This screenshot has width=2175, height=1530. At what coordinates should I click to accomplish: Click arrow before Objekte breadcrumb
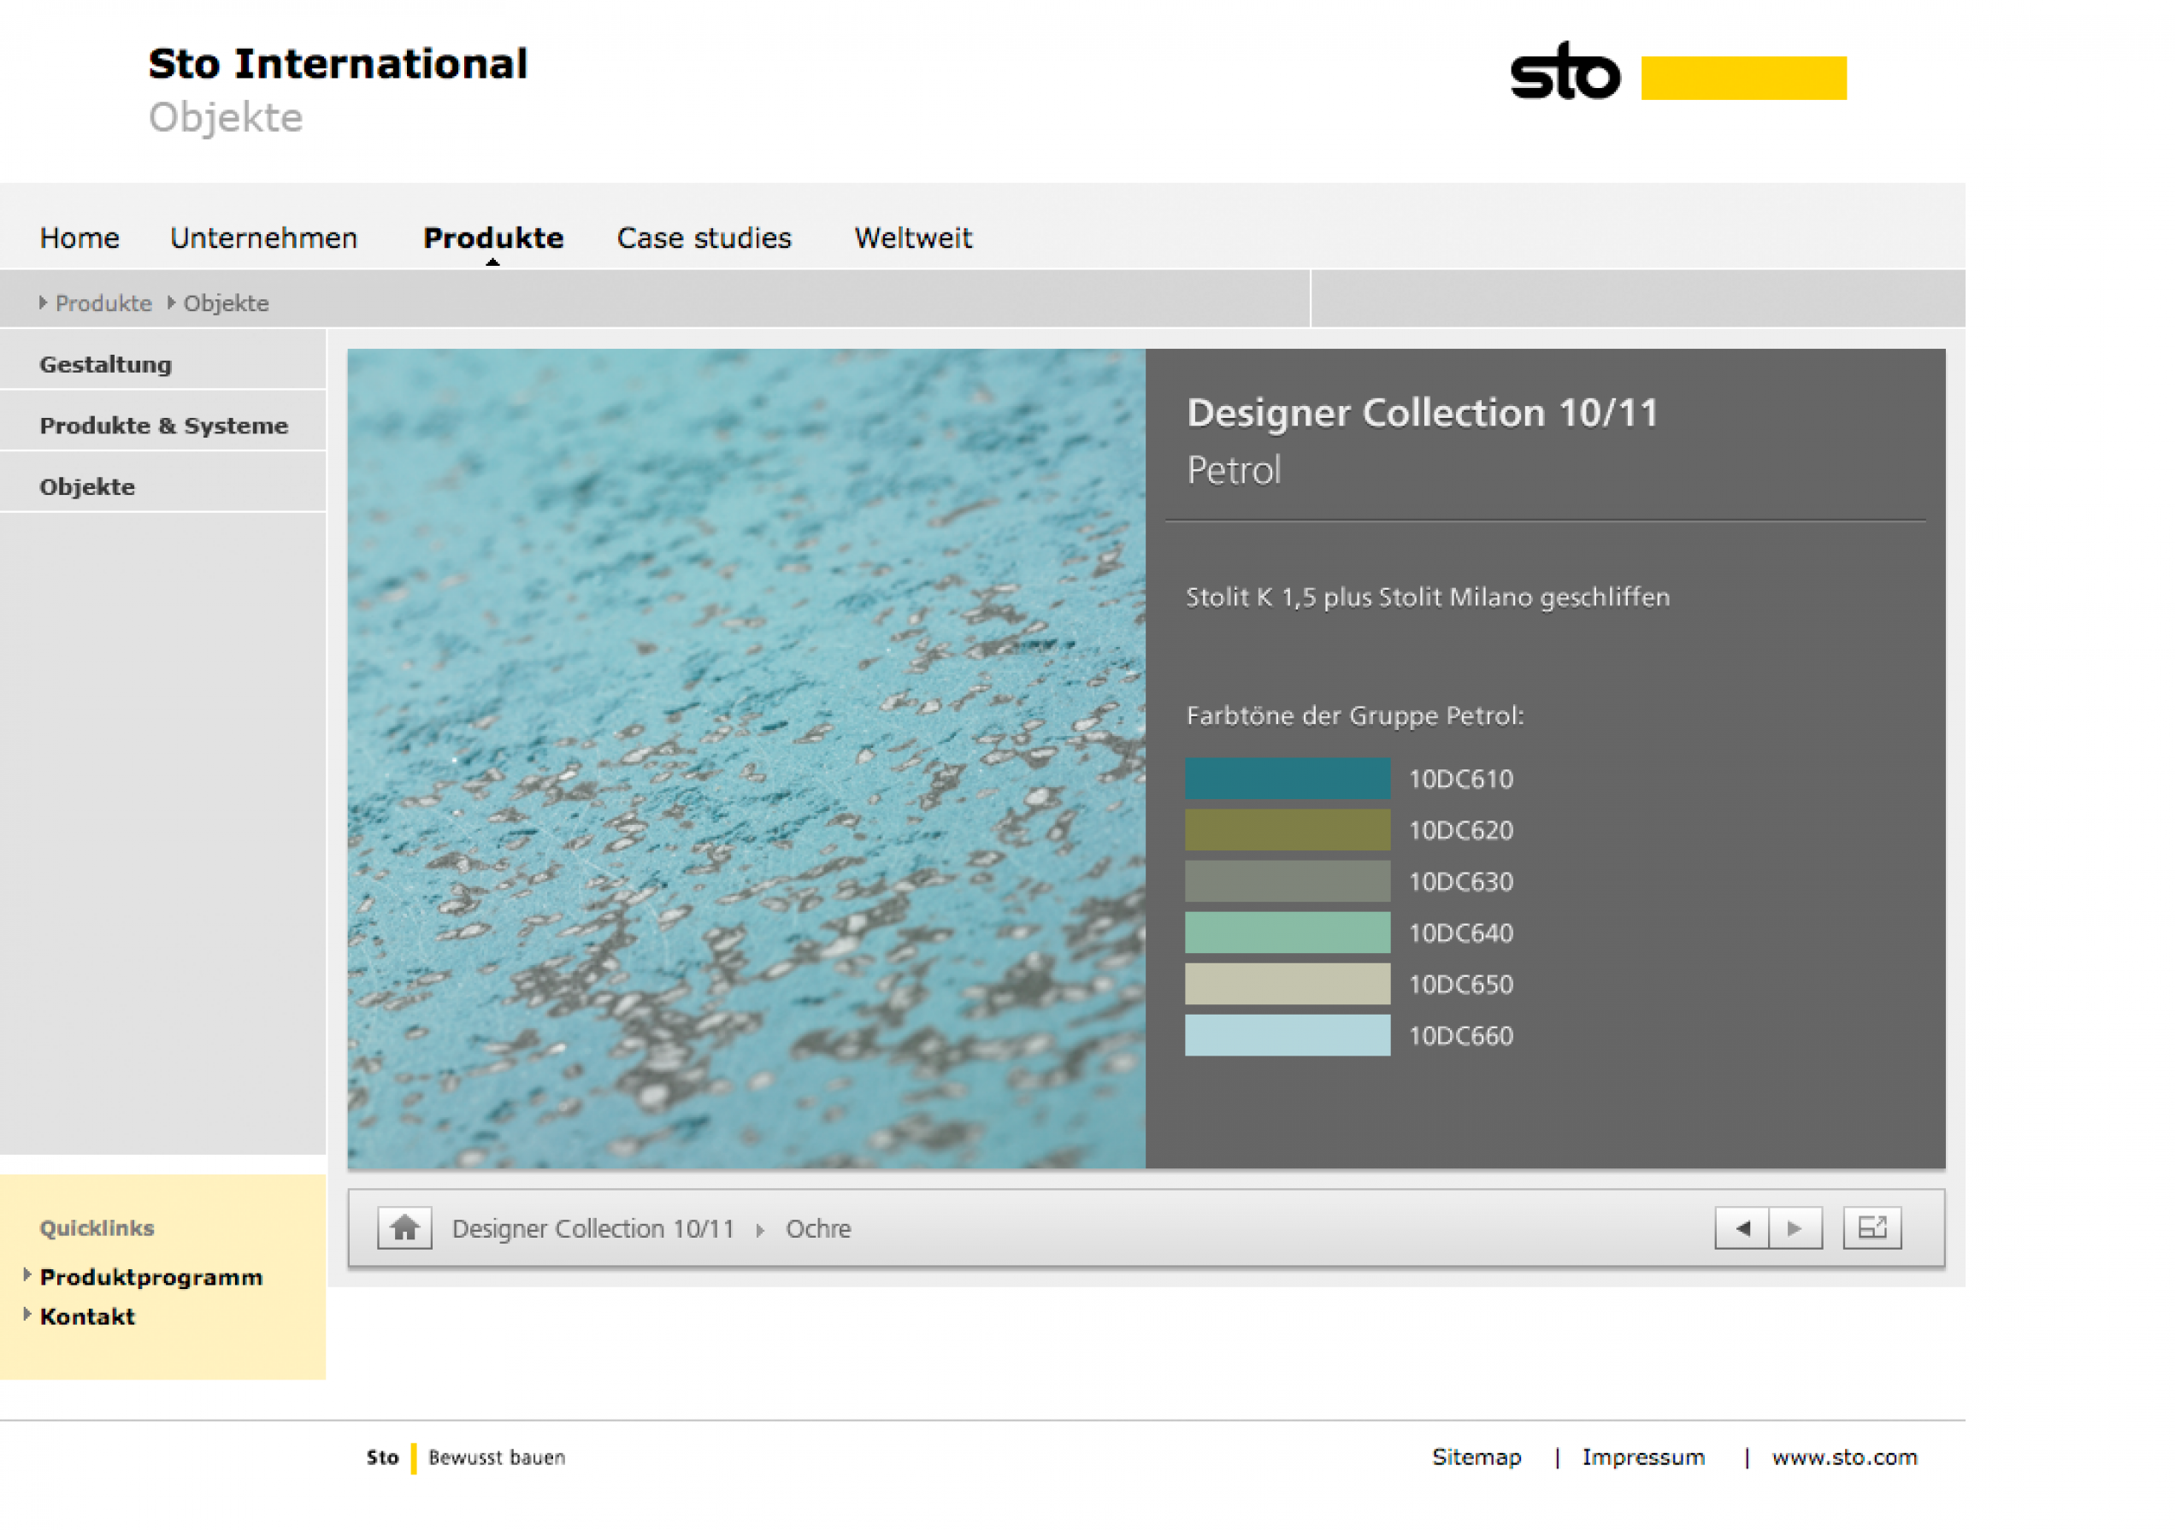(x=172, y=303)
